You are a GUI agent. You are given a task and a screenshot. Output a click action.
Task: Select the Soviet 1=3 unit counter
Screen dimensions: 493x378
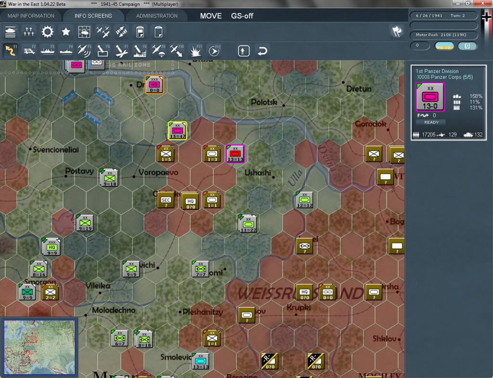(x=212, y=154)
